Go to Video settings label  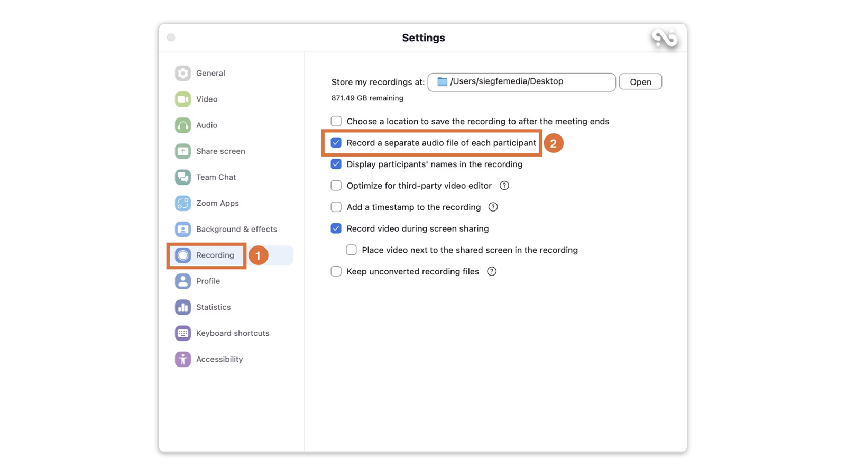point(207,99)
